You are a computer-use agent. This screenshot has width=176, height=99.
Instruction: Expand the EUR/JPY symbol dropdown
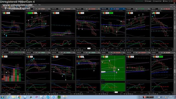pyautogui.click(x=159, y=53)
